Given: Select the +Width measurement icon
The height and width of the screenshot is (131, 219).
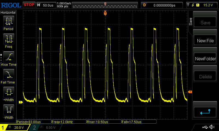Looking at the screenshot, I should [x=8, y=92].
